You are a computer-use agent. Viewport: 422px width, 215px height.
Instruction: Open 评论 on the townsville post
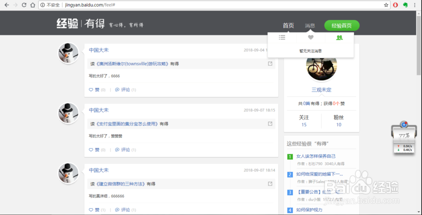(x=125, y=90)
